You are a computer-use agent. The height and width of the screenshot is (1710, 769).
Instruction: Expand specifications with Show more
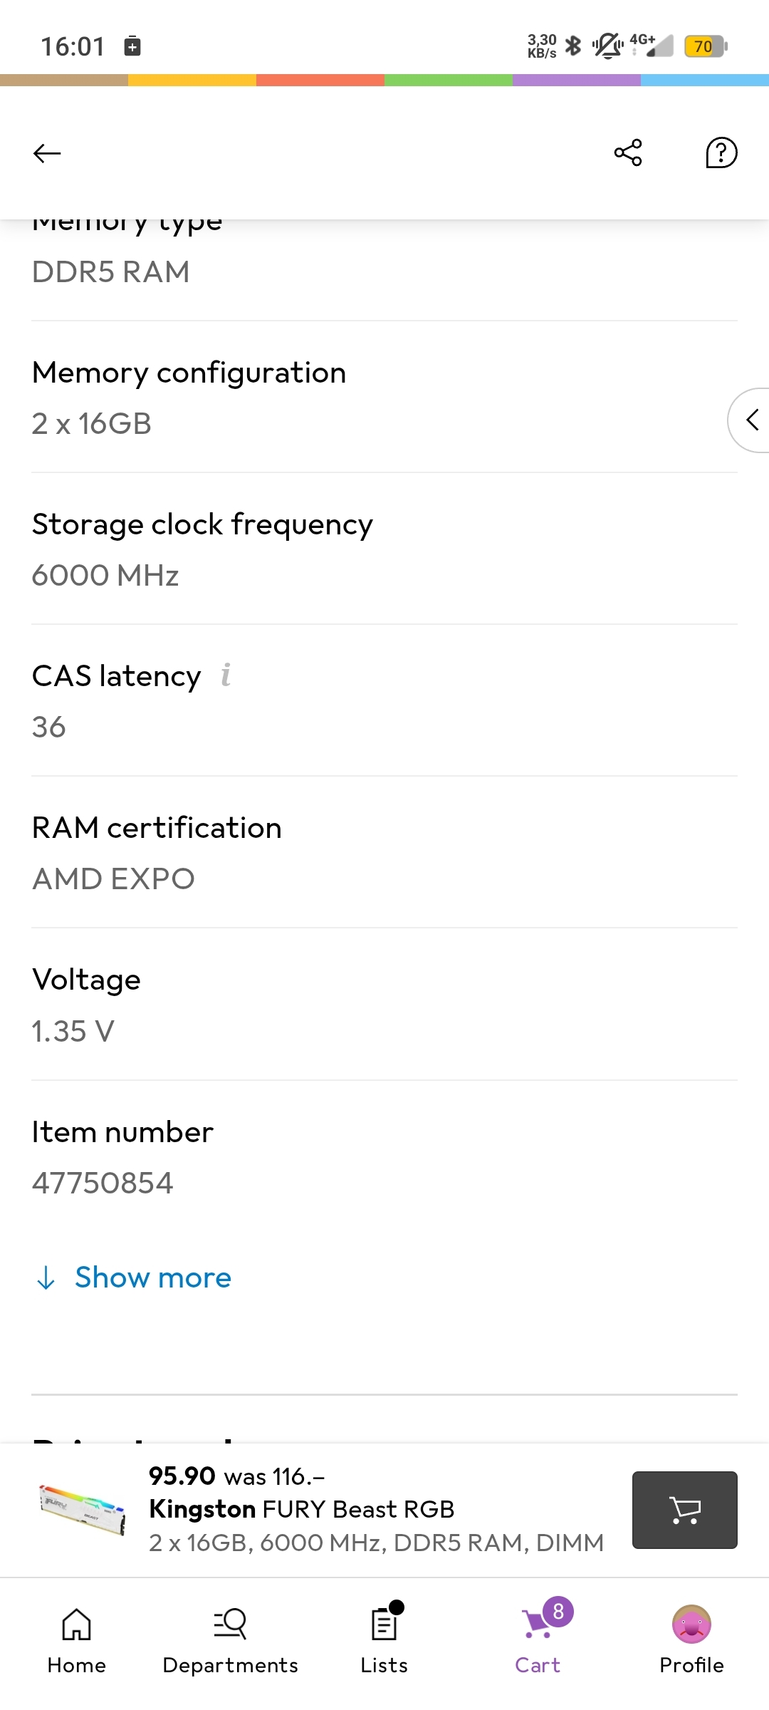[x=153, y=1278]
